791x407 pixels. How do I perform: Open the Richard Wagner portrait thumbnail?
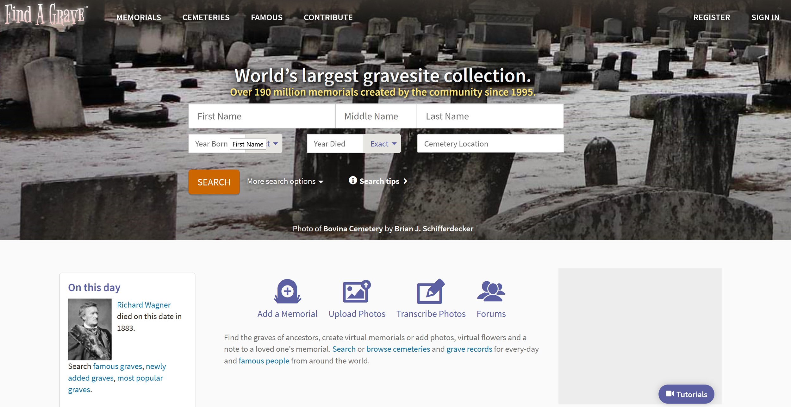pyautogui.click(x=90, y=329)
